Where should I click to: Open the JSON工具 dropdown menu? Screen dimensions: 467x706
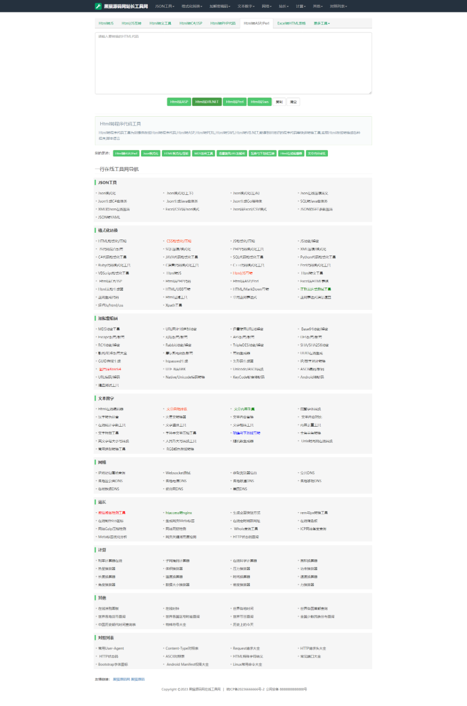coord(164,6)
